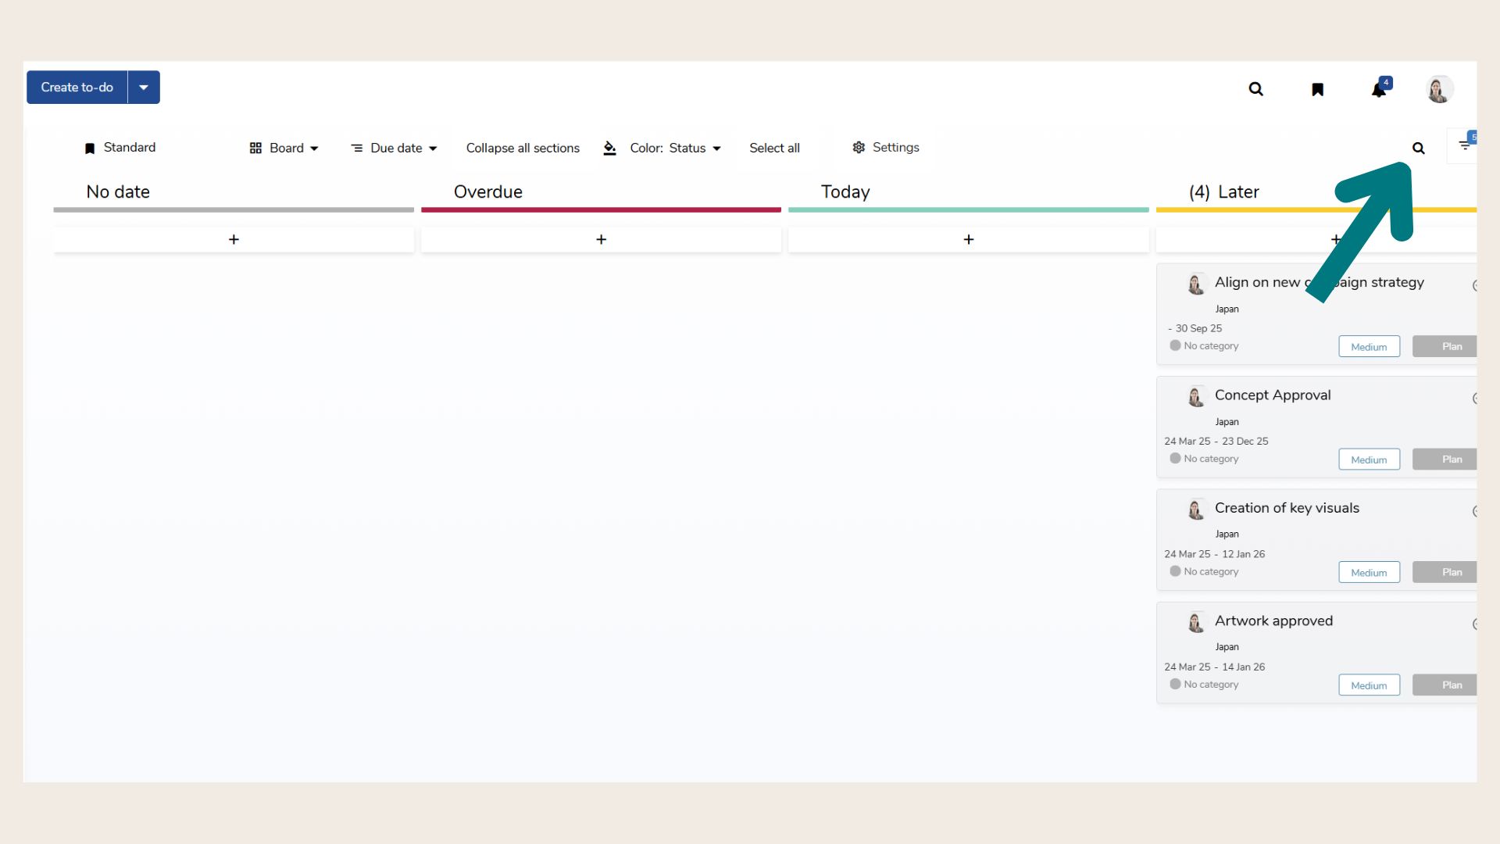Click the Color paint bucket icon
Viewport: 1500px width, 844px height.
[610, 148]
